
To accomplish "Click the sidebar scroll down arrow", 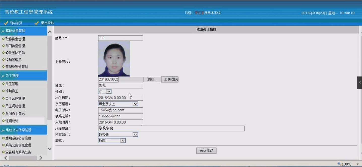I will 50,149.
